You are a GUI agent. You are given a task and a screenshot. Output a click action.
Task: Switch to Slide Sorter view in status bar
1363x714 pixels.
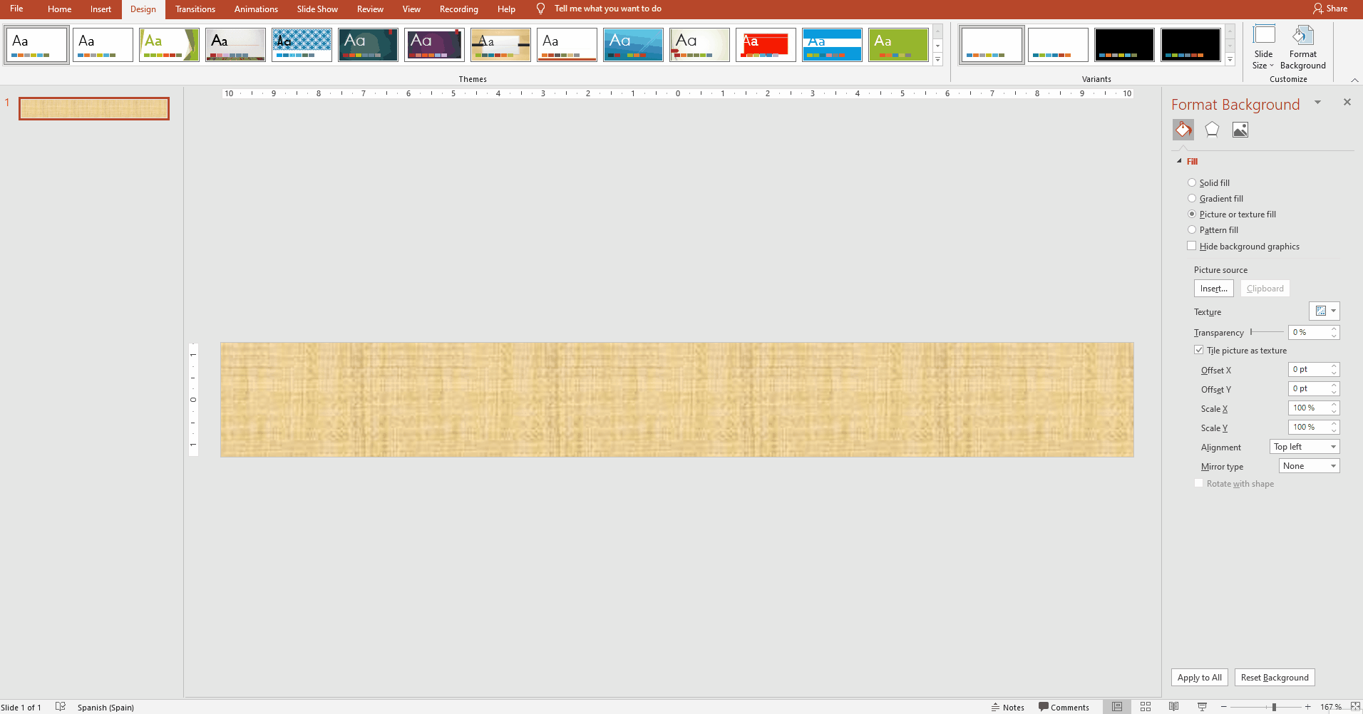[1146, 707]
